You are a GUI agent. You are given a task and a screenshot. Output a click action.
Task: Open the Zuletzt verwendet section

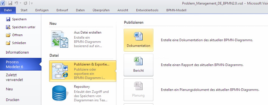14,77
